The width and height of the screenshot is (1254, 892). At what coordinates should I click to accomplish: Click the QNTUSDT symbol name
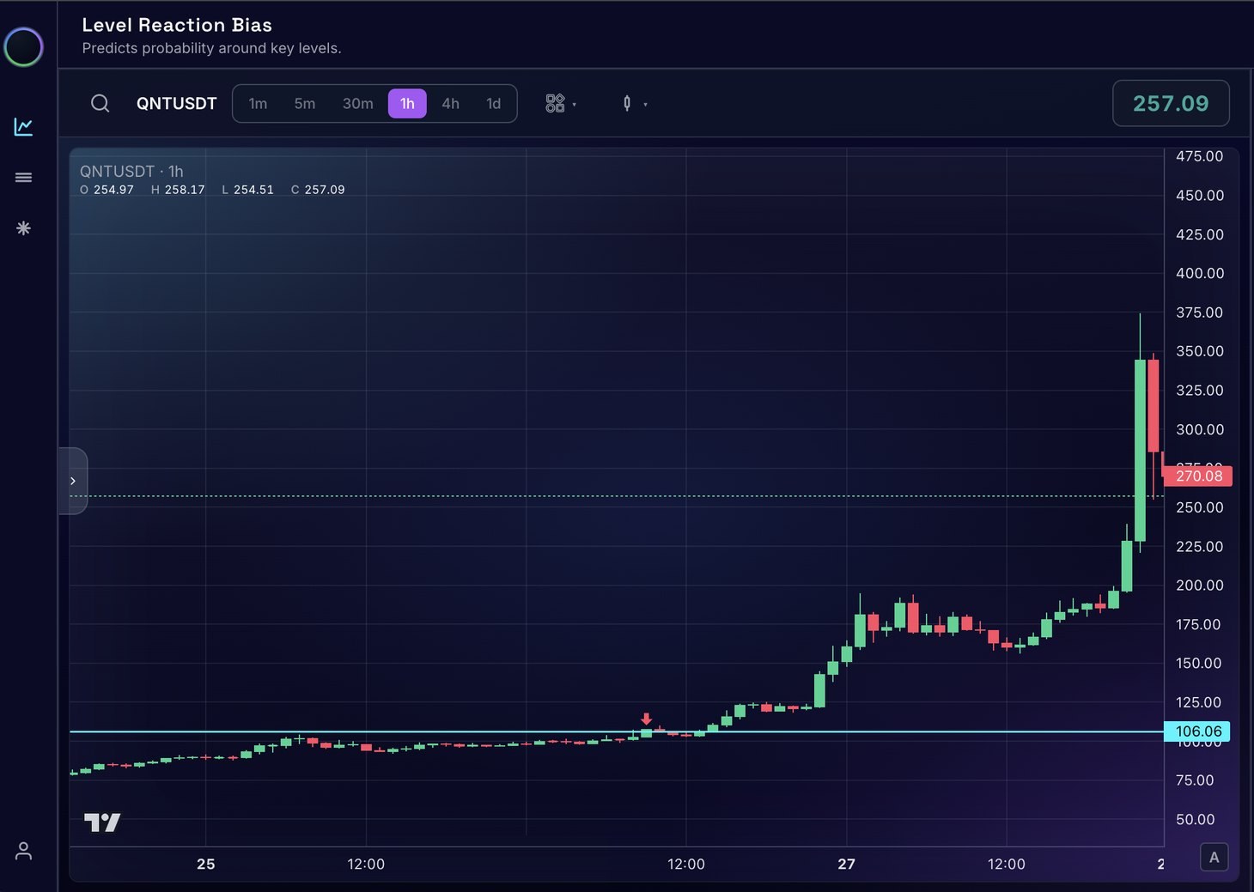177,104
